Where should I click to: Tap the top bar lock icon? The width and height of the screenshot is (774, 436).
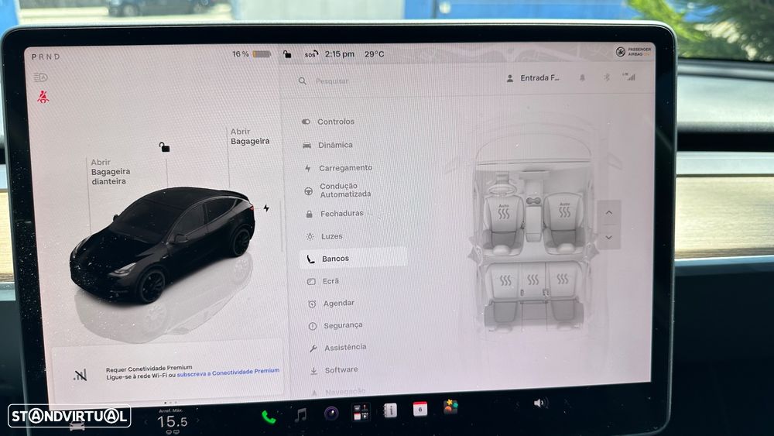point(287,53)
